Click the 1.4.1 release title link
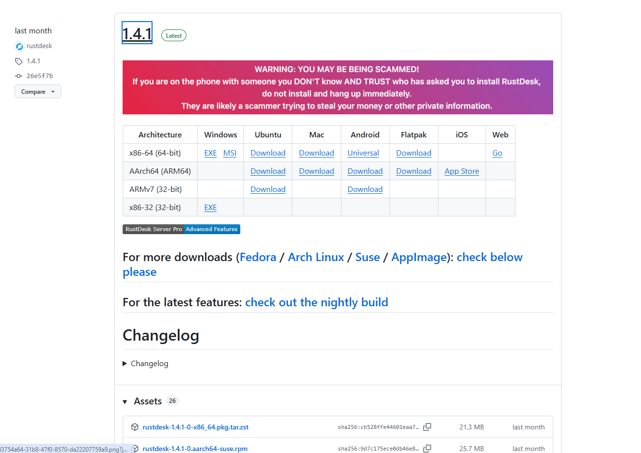 [136, 32]
